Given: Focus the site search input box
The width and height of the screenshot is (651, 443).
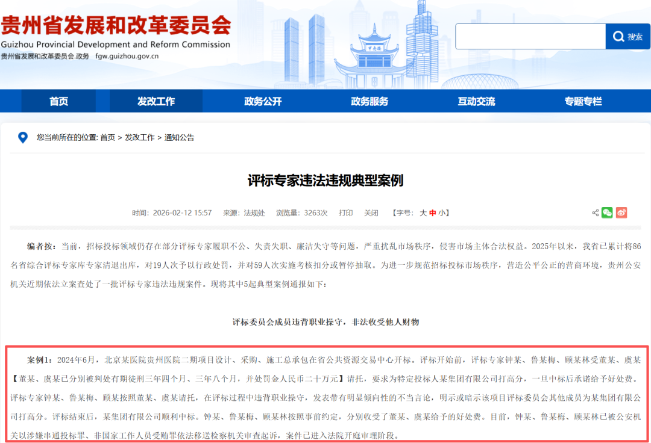Looking at the screenshot, I should pos(530,37).
